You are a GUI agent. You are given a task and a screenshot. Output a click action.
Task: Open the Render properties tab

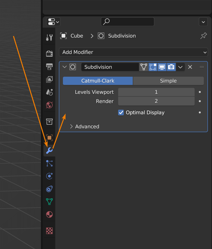[x=49, y=53]
